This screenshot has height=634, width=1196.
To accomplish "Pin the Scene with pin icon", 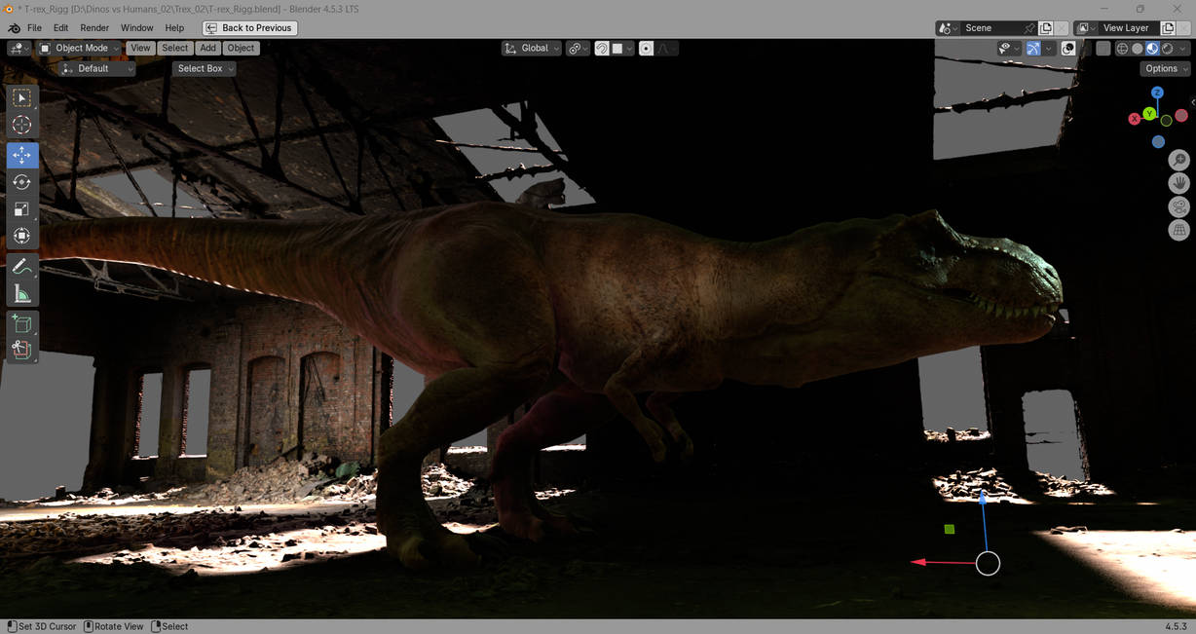I will tap(1028, 28).
